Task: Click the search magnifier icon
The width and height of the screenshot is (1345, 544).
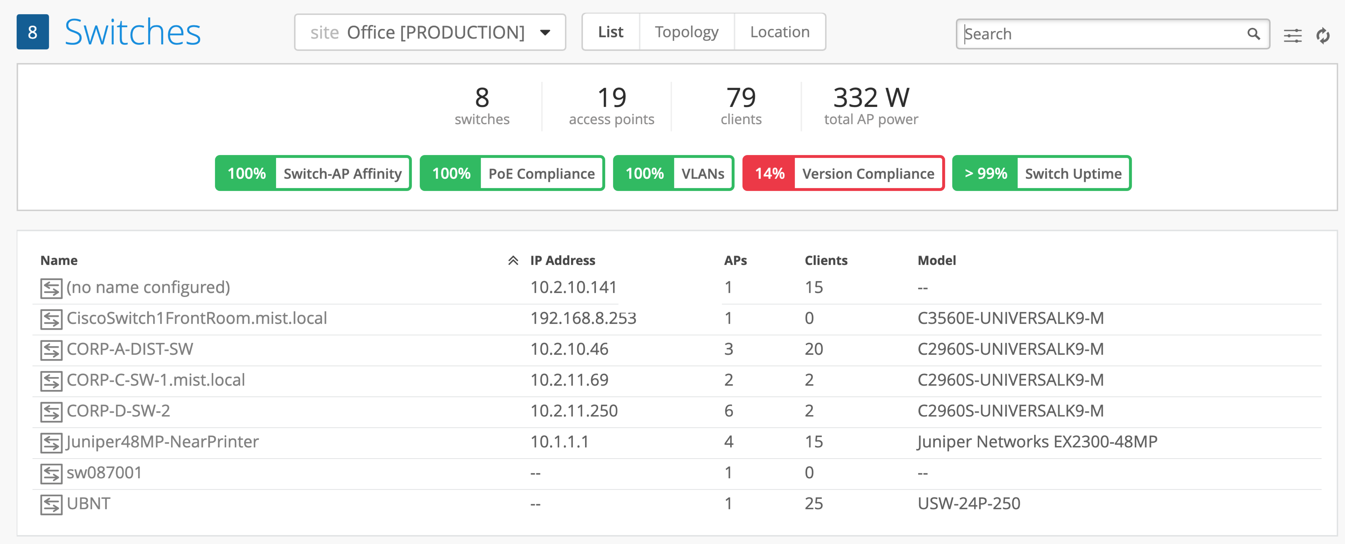Action: pos(1253,34)
